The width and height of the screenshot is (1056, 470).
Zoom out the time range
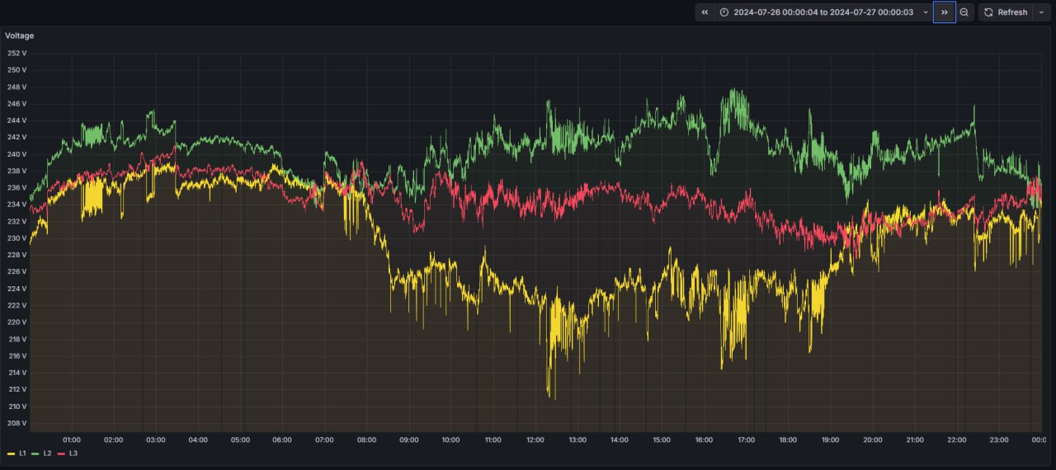coord(964,12)
